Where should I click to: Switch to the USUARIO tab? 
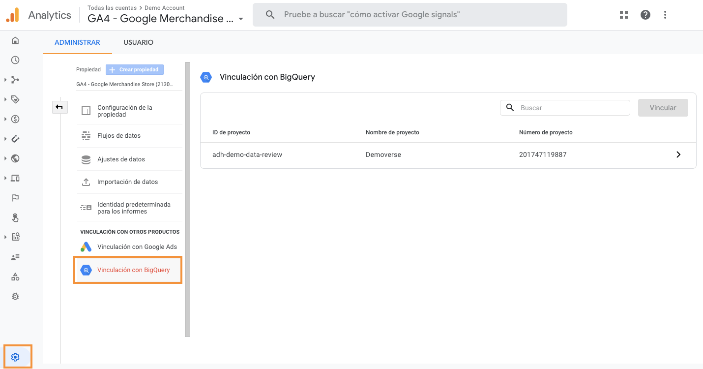(x=139, y=42)
